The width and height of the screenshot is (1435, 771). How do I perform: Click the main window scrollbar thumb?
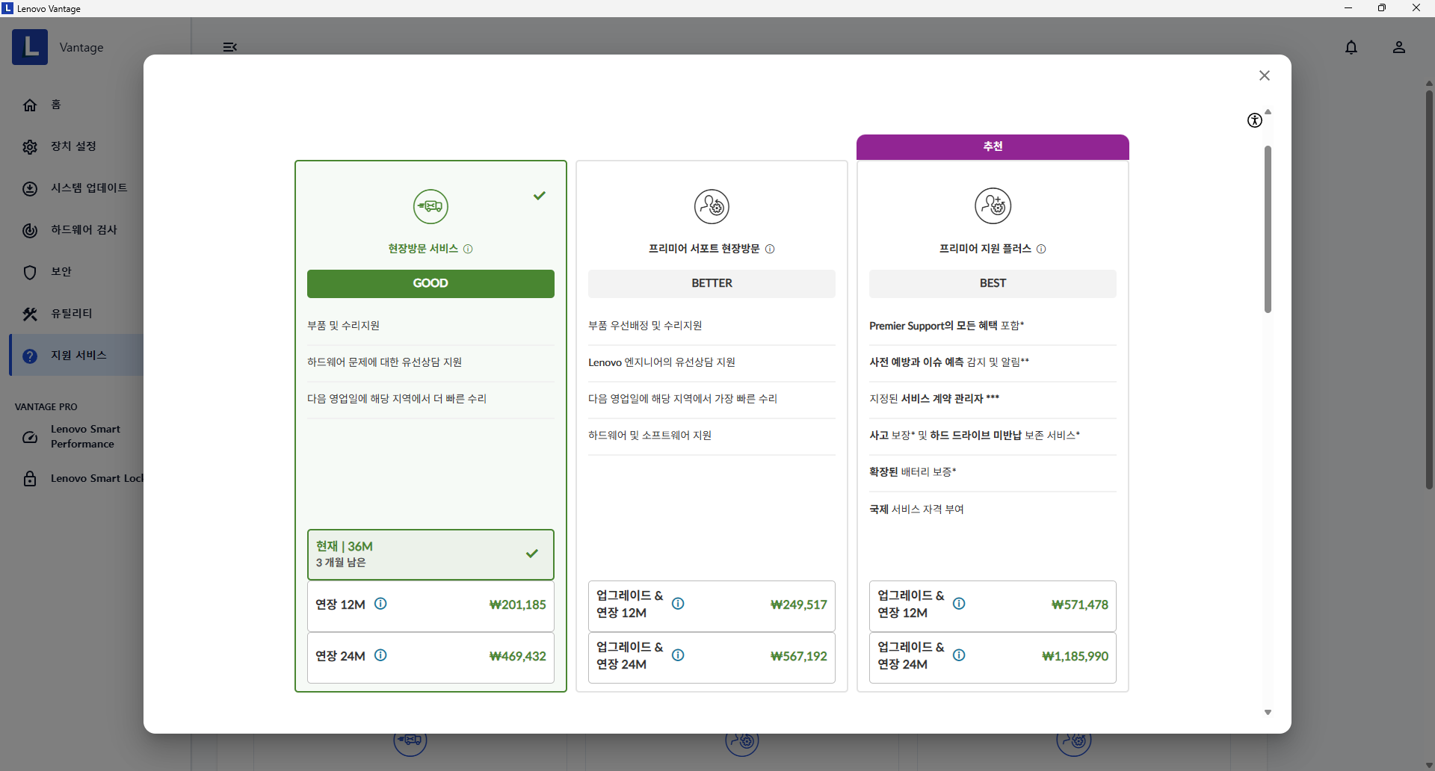click(x=1429, y=290)
